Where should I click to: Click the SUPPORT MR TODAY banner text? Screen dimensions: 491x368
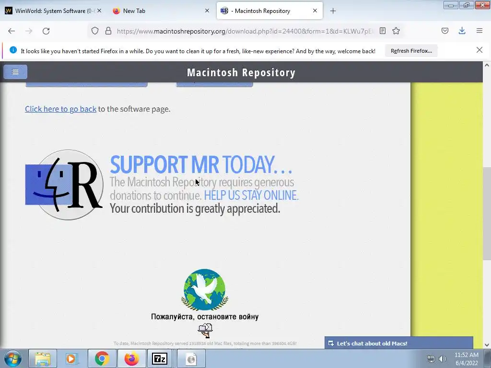coord(201,165)
